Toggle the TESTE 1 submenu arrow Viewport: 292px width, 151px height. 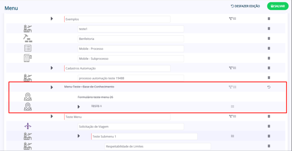tap(79, 107)
